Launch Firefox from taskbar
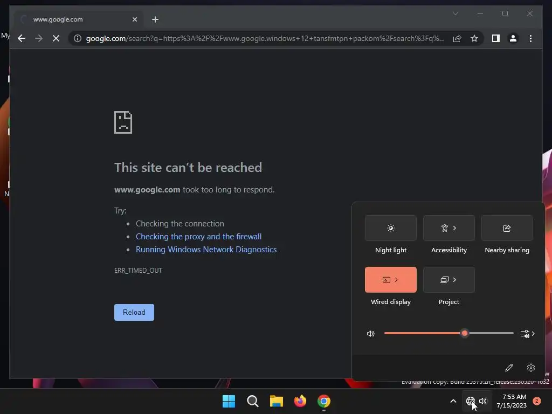The height and width of the screenshot is (414, 552). point(300,401)
